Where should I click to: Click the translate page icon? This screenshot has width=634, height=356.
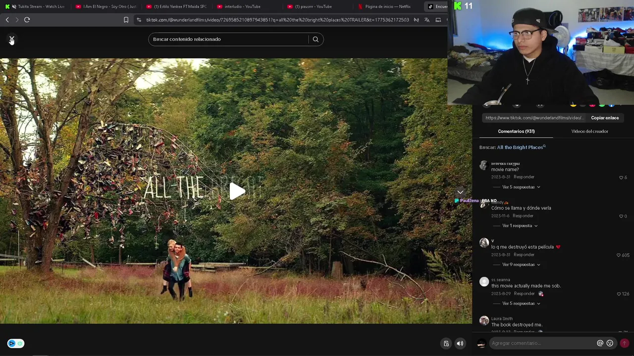click(427, 20)
